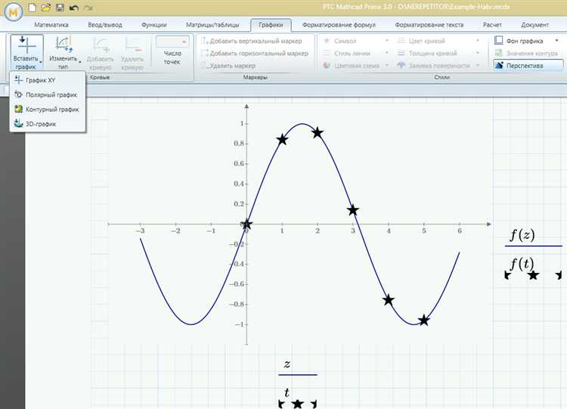The image size is (567, 409).
Task: Undo the last action
Action: click(x=73, y=8)
